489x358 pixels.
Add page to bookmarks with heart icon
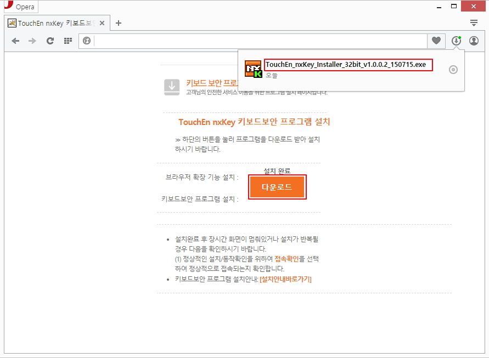coord(436,41)
